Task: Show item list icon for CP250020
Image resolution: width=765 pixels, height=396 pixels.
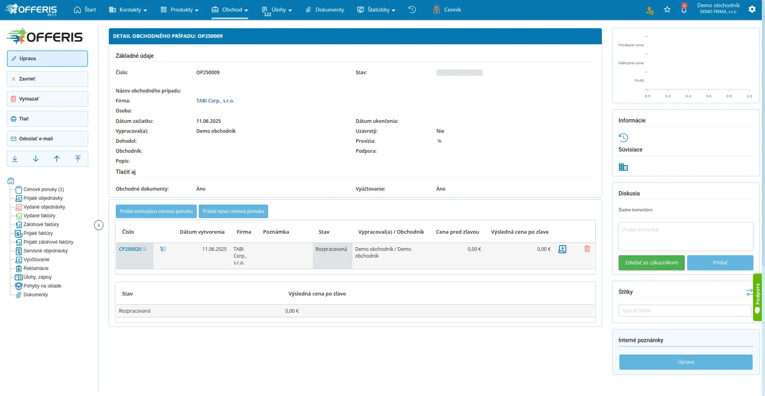Action: pyautogui.click(x=163, y=249)
